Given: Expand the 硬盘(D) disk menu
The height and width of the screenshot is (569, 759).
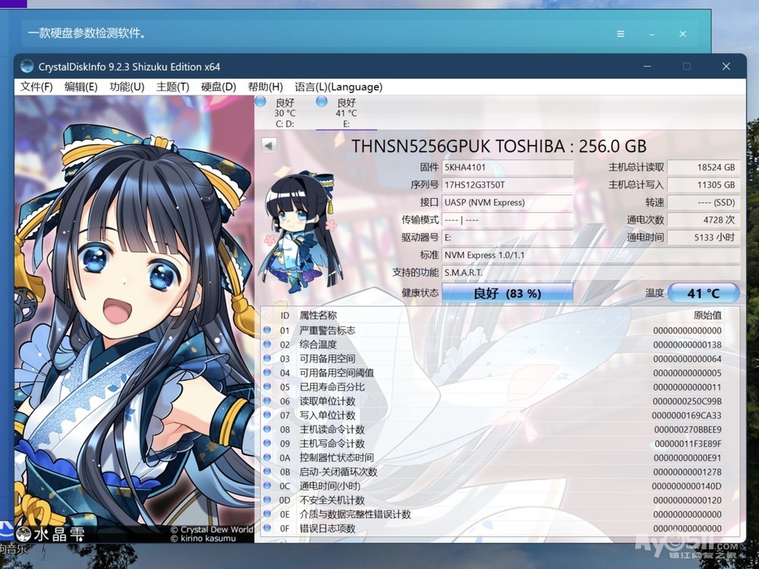Looking at the screenshot, I should [219, 86].
